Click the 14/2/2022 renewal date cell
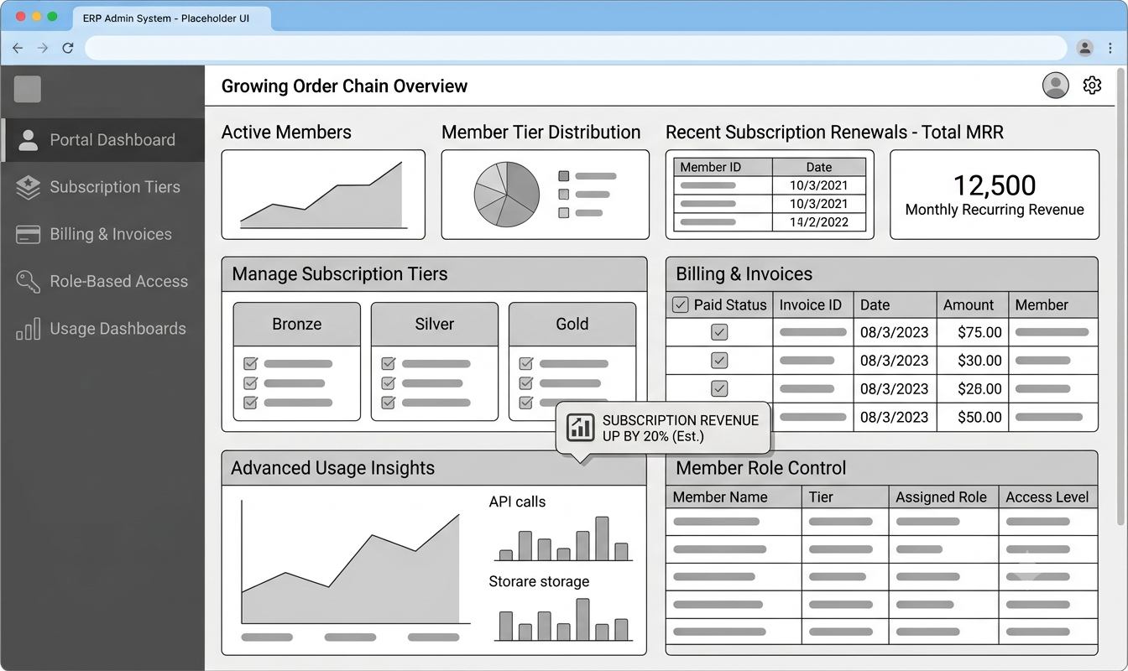 click(819, 222)
